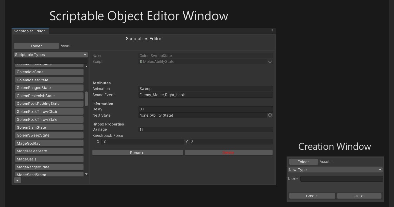Click the Close button in the Creation Window

click(359, 196)
